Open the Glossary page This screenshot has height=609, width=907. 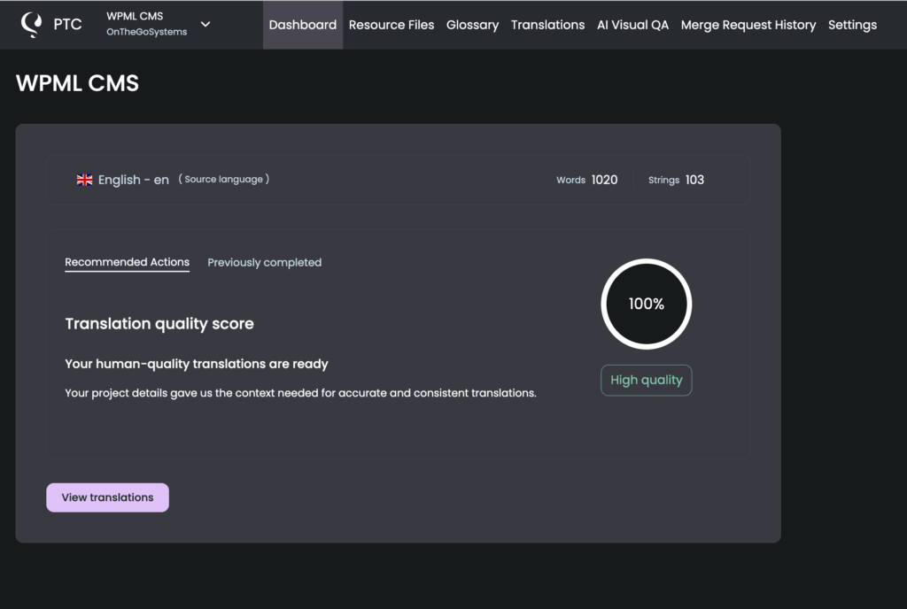click(x=472, y=25)
